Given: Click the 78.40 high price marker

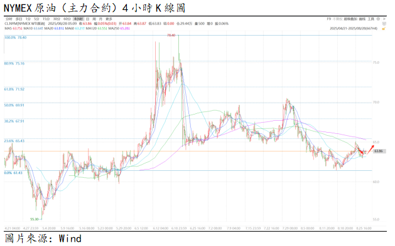Looking at the screenshot, I should [x=171, y=36].
